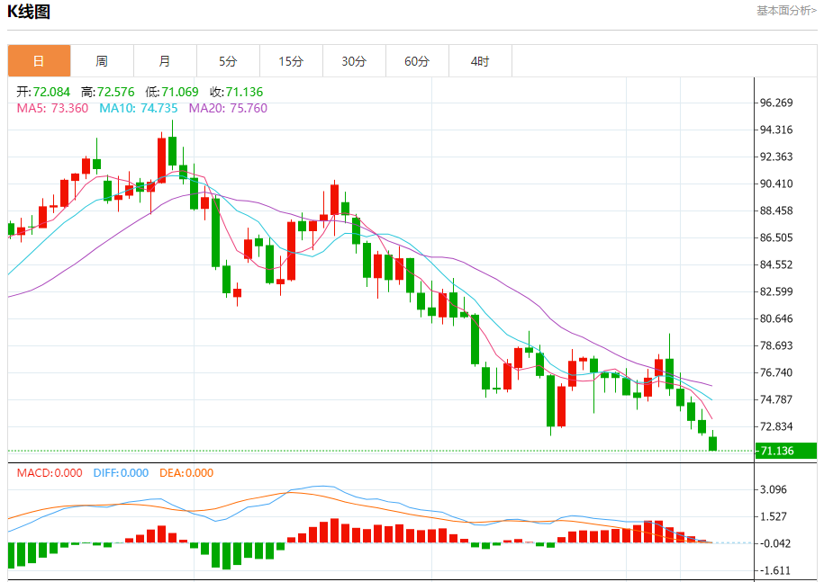Screen dimensions: 824x582
Task: Select the 日 daily chart tab
Action: (39, 61)
